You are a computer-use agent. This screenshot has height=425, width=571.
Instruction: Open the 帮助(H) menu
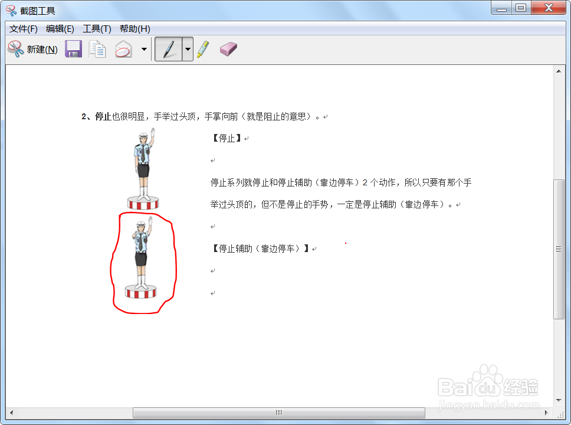point(134,28)
